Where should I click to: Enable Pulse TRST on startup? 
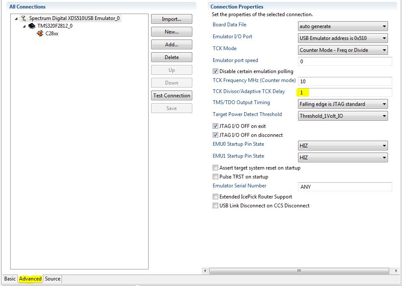[x=216, y=177]
